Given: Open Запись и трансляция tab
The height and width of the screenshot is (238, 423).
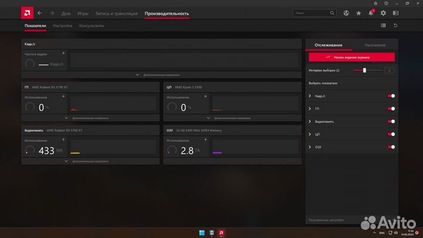Looking at the screenshot, I should pos(116,13).
